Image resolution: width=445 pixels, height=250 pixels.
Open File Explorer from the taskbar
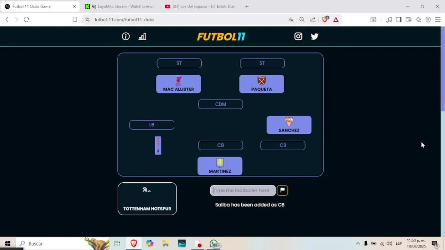point(165,243)
